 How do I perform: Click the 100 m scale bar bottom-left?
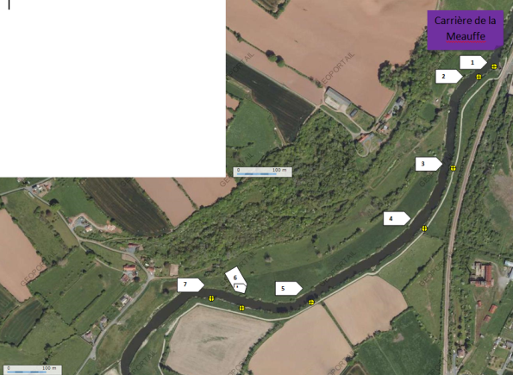tap(31, 370)
